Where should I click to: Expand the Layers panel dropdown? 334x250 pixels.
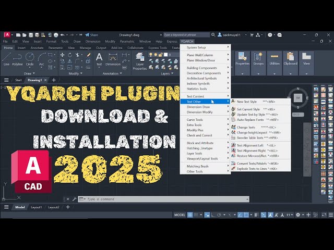[x=167, y=73]
